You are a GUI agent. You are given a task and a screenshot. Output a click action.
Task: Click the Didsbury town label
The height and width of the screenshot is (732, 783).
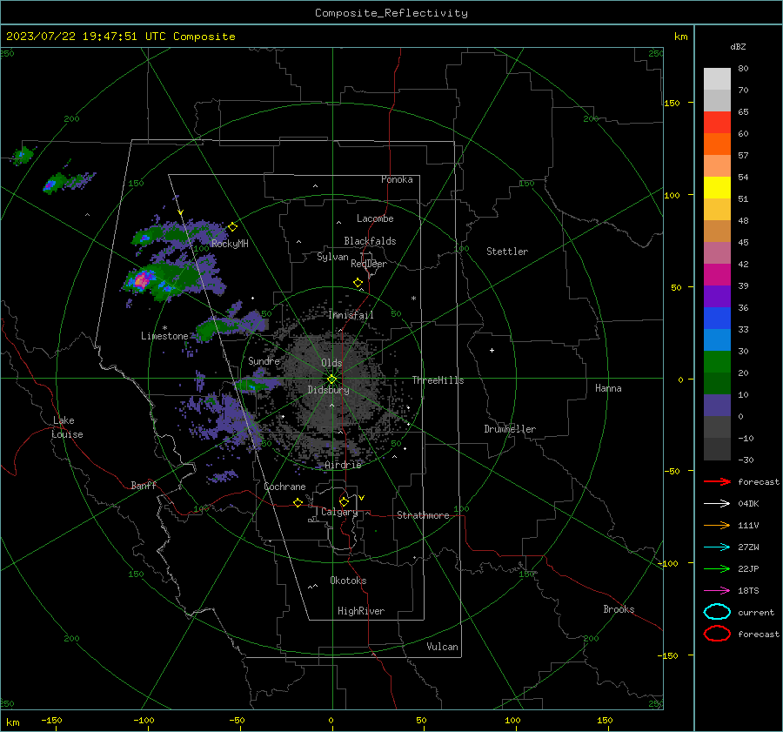pos(328,390)
